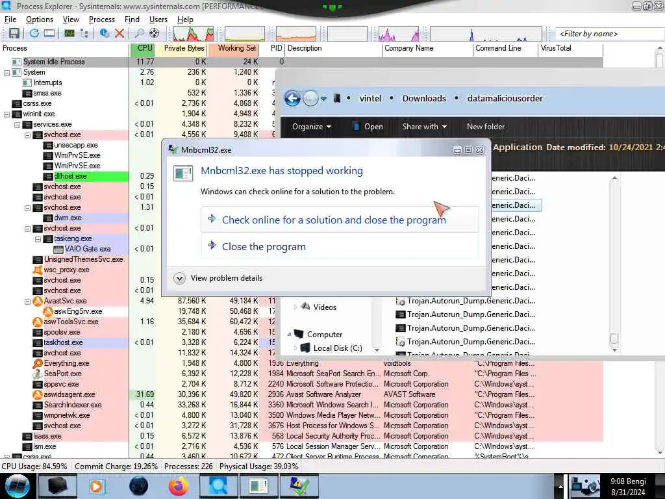Screen dimensions: 665x499
Task: Open the Find menu
Action: point(132,19)
